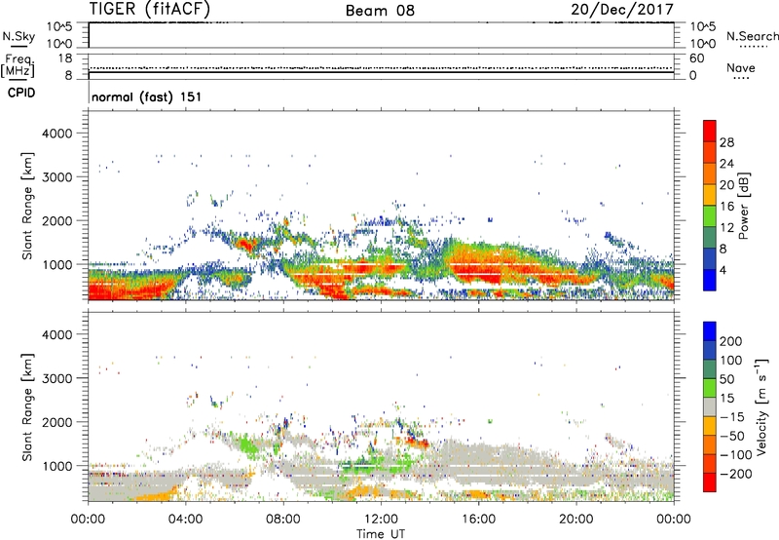Select the red velocity swatch below -200
779x540 pixels.
[710, 482]
